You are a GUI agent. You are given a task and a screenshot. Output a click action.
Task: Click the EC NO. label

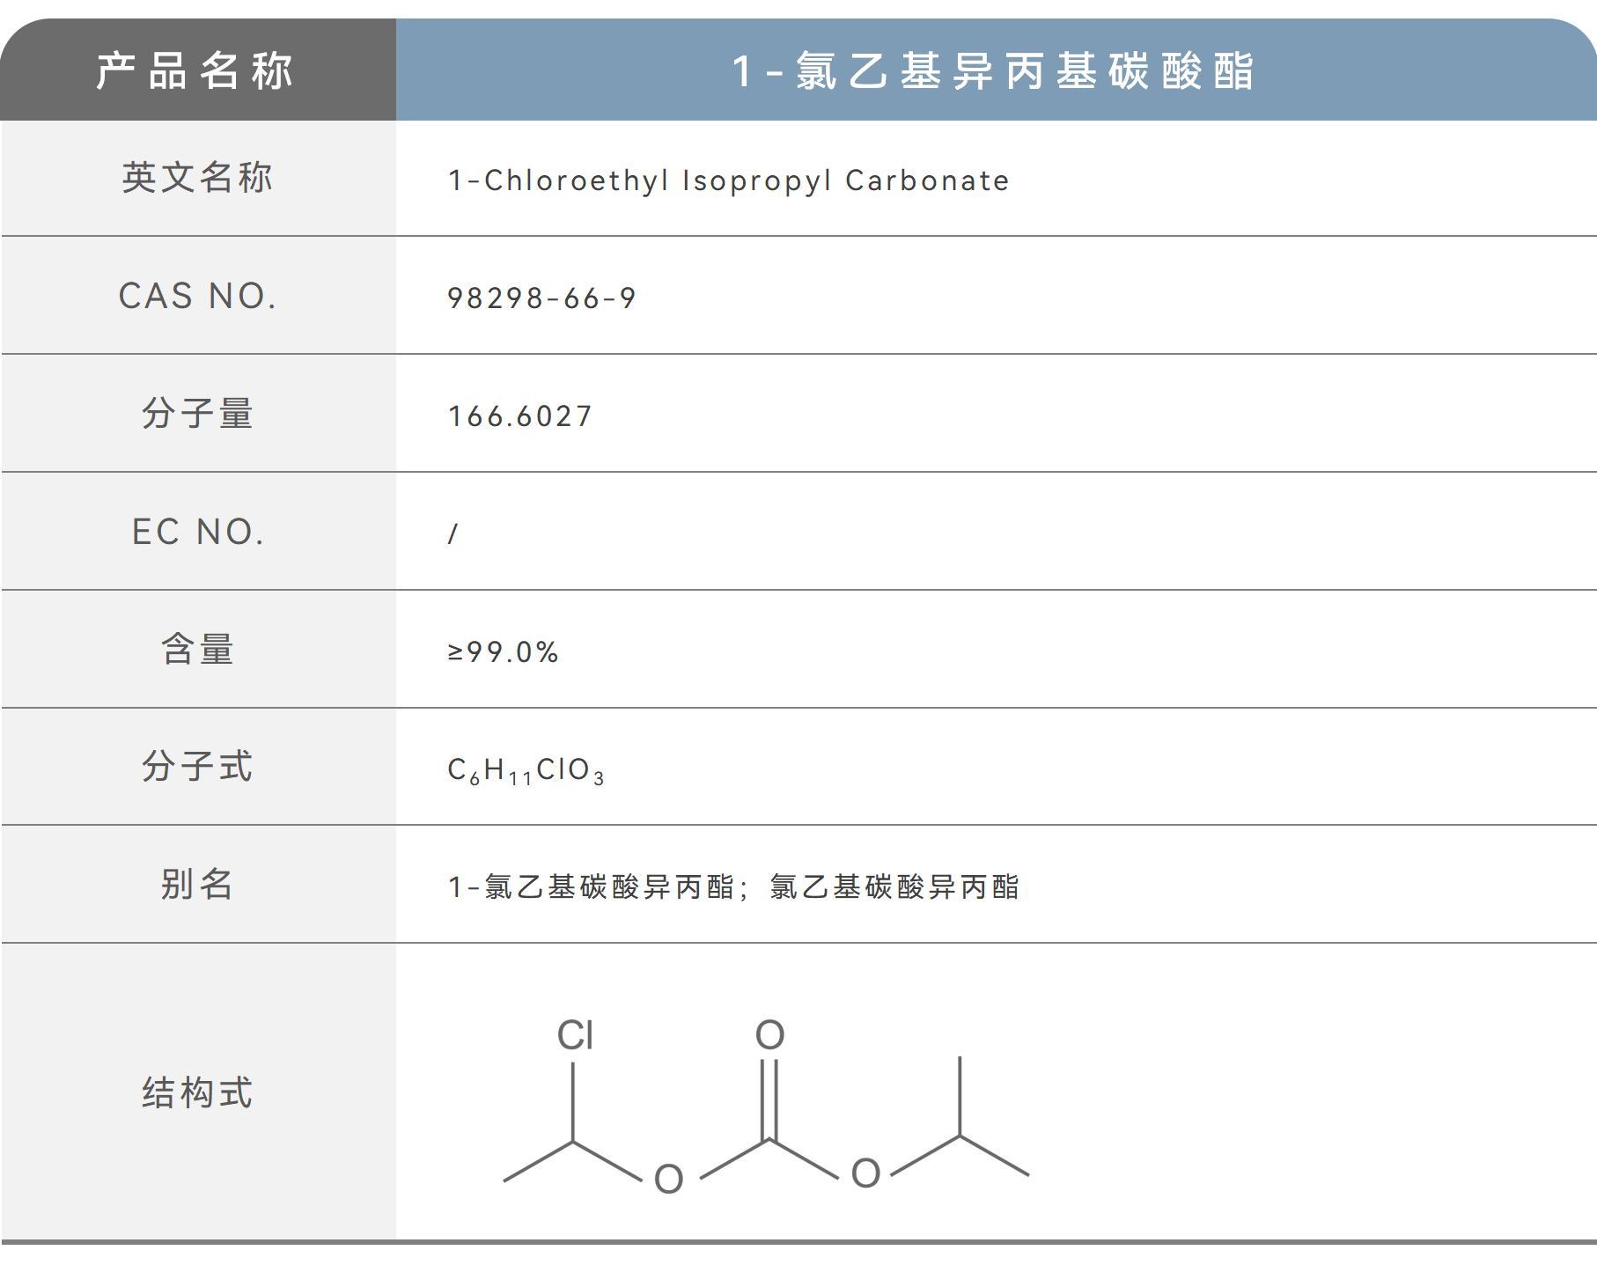click(x=197, y=531)
